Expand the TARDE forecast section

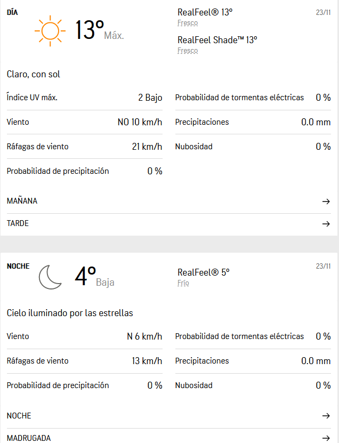[18, 224]
